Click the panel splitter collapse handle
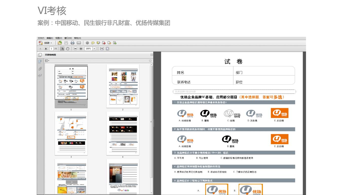 [154, 123]
